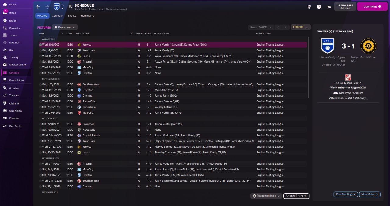The image size is (390, 206).
Task: Click the 14 May 2022 date box
Action: [x=345, y=6]
